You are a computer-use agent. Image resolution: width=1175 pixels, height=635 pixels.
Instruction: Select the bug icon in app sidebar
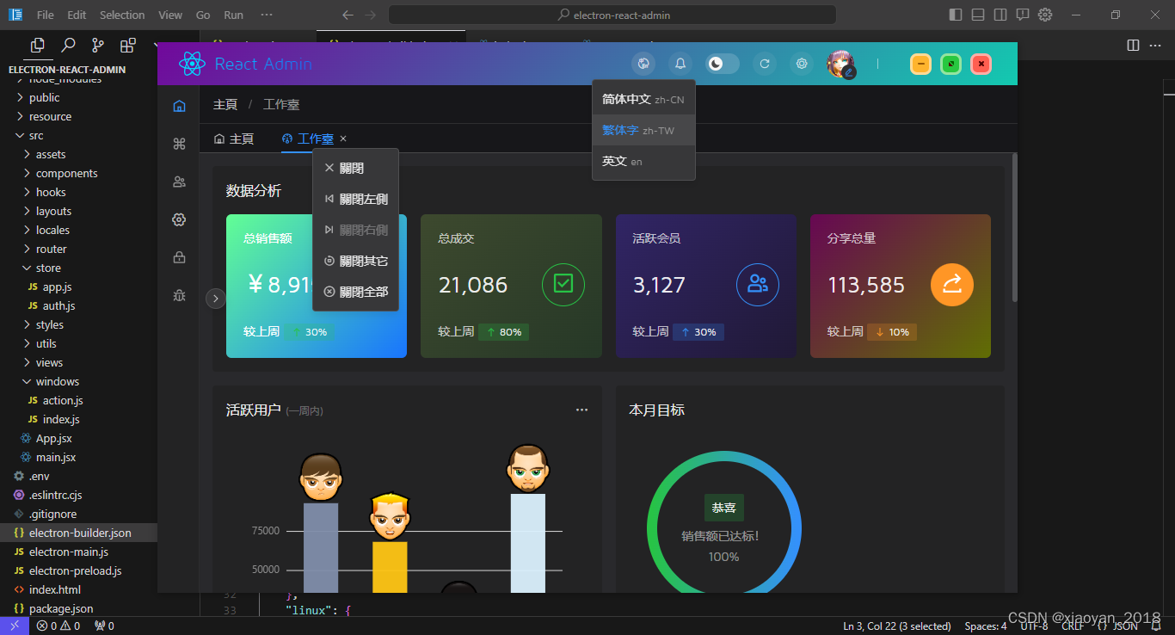179,295
